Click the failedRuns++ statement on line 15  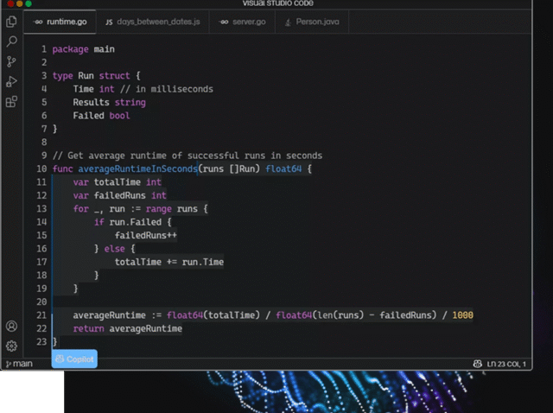click(145, 235)
